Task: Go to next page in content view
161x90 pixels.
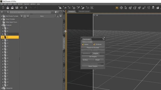Action: 28,16
